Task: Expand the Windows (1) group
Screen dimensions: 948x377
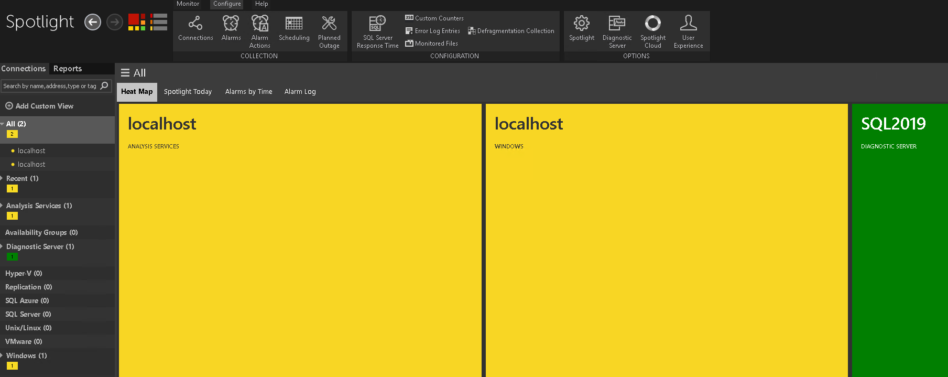Action: point(2,356)
